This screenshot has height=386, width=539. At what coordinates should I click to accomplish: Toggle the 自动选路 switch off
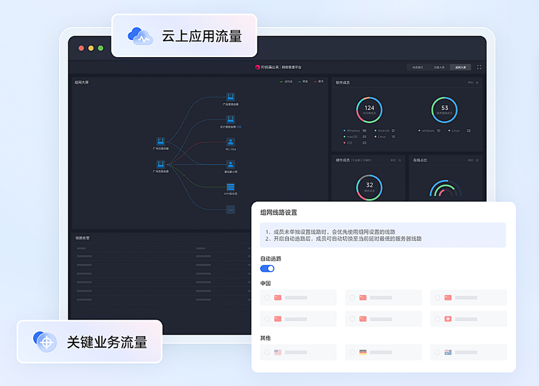pos(267,268)
